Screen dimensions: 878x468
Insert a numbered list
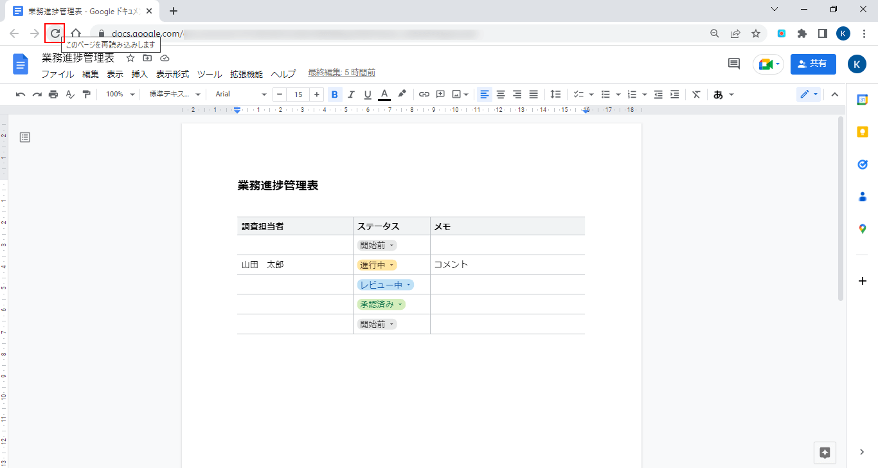point(631,94)
